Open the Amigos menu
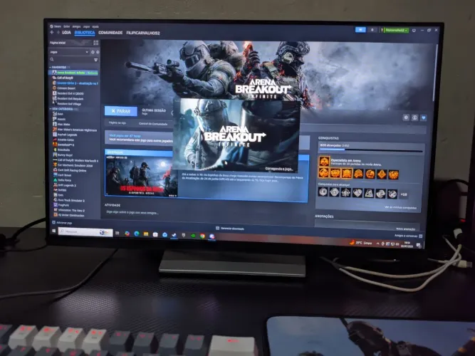Image resolution: width=475 pixels, height=356 pixels. click(x=76, y=26)
